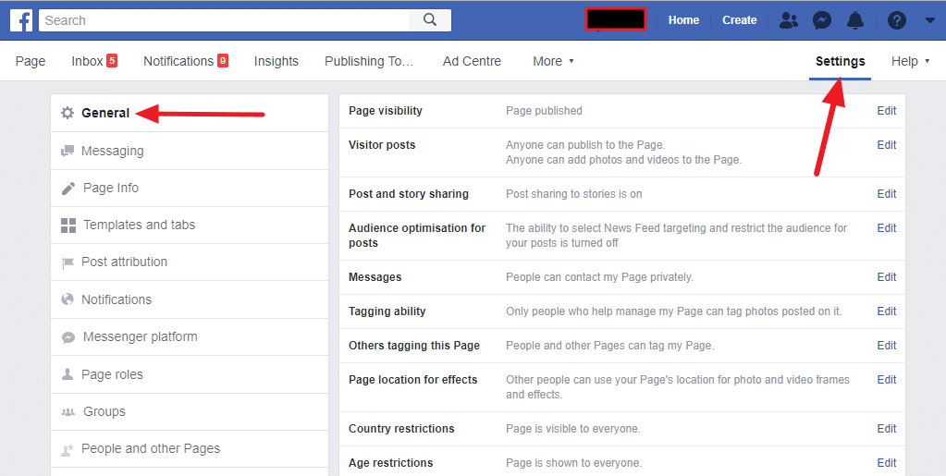Image resolution: width=946 pixels, height=476 pixels.
Task: Select General in the settings sidebar
Action: (190, 113)
